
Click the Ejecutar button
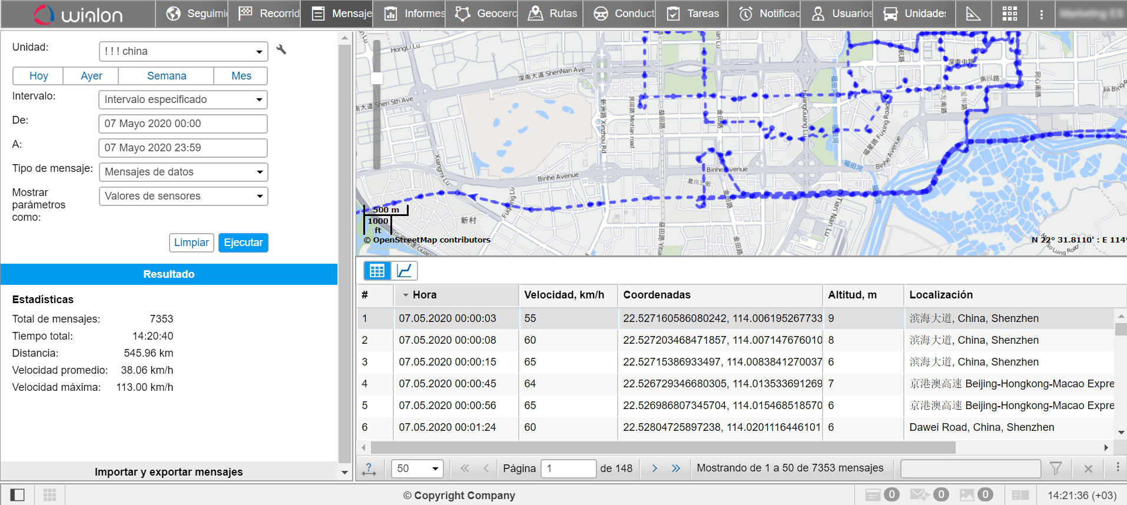coord(243,242)
